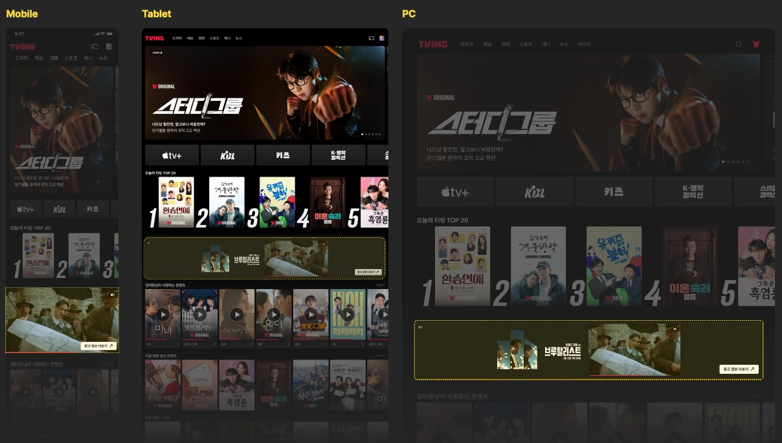The height and width of the screenshot is (443, 782).
Task: Open the rank 4 이혼숙려캠프 poster in PC TOP 20
Action: tap(690, 266)
